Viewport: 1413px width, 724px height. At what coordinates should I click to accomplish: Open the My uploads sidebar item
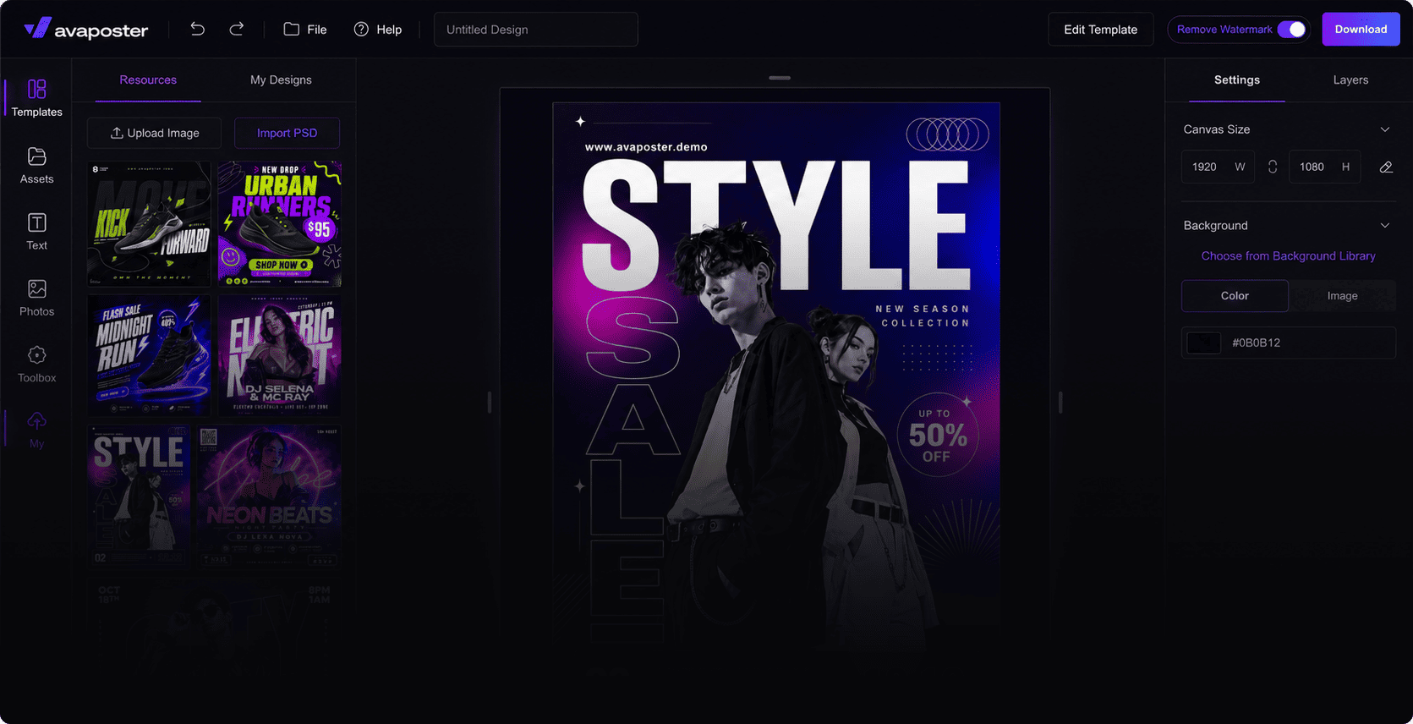36,431
